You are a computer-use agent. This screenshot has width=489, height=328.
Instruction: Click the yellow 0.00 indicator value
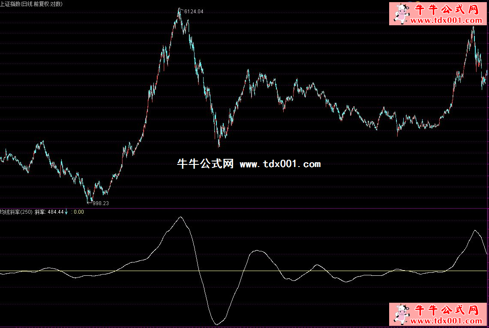click(x=79, y=212)
